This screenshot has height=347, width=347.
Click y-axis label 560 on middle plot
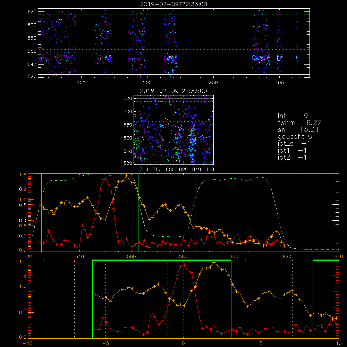click(128, 138)
